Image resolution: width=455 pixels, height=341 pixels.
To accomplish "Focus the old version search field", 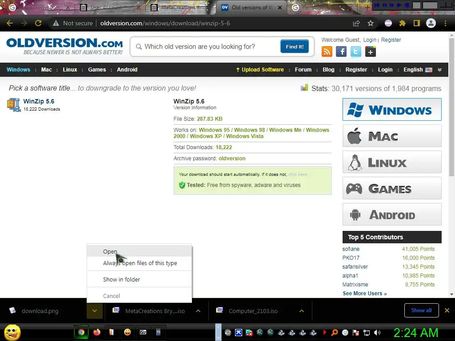I will 208,46.
